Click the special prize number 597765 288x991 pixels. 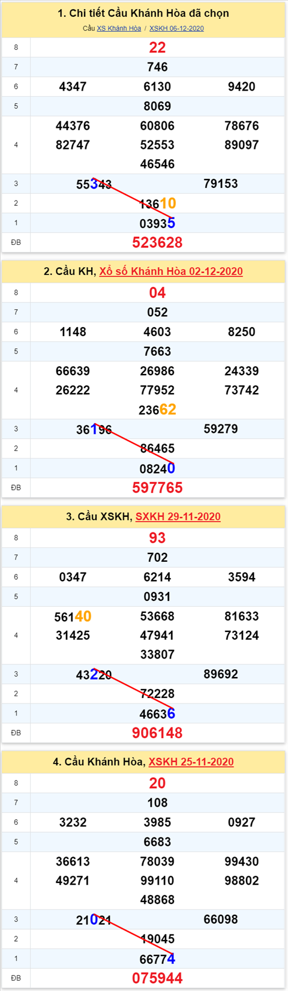pyautogui.click(x=157, y=488)
